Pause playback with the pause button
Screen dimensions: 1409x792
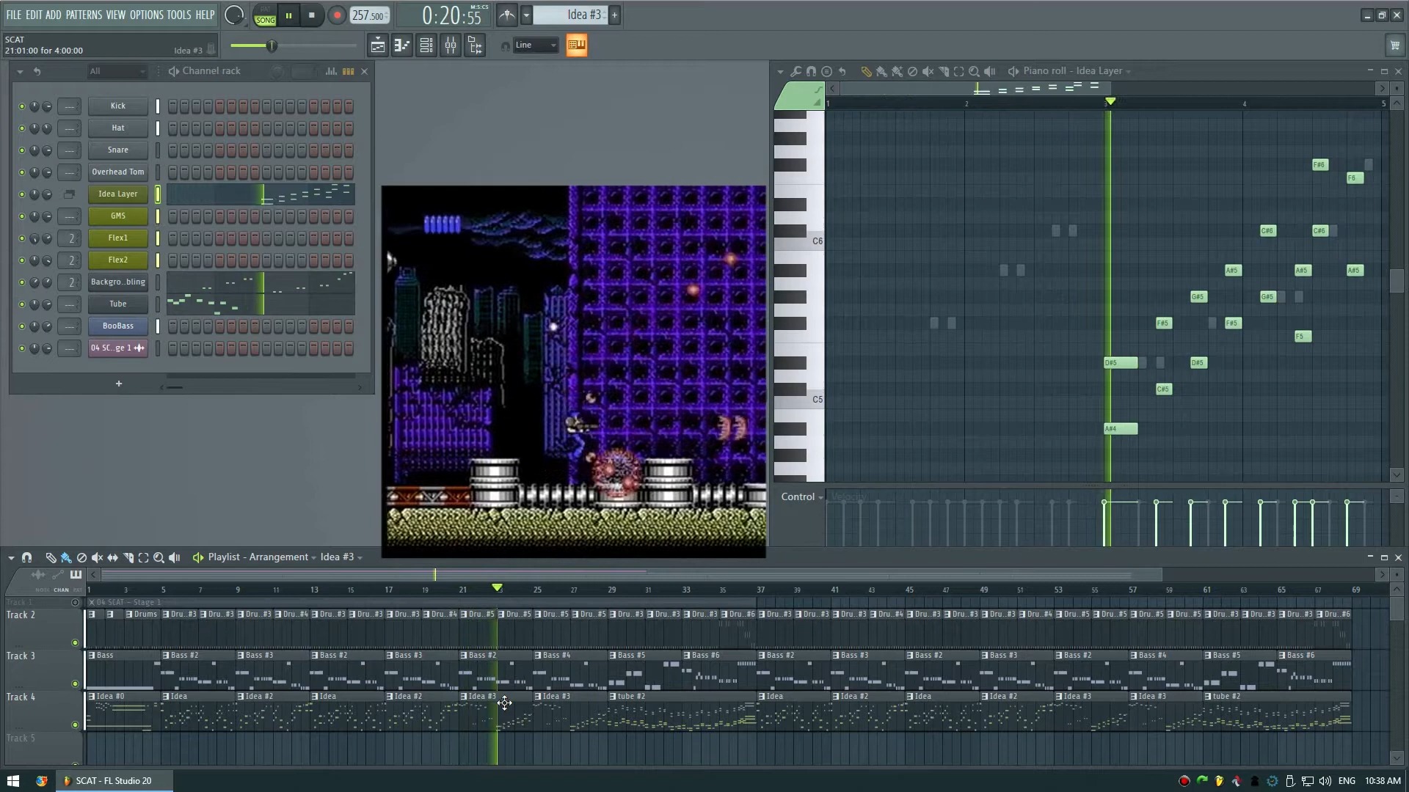click(x=289, y=15)
